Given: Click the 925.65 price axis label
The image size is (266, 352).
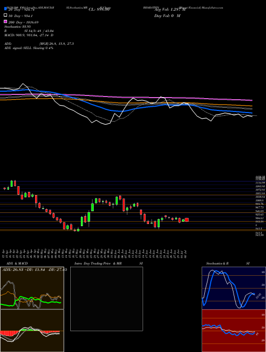Looking at the screenshot, I should [260, 214].
